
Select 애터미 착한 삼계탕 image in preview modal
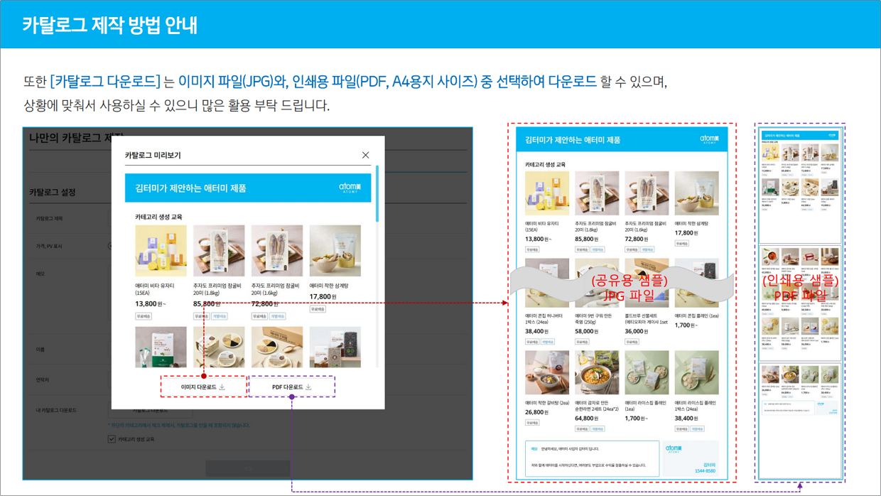click(x=335, y=252)
